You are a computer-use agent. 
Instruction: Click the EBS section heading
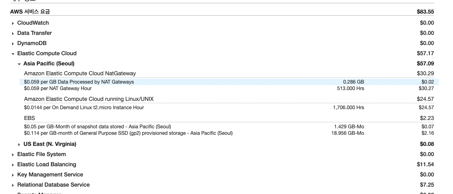click(x=29, y=118)
